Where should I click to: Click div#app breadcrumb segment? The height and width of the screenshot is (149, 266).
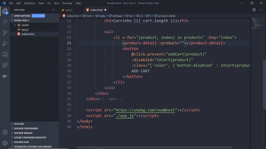coord(117,16)
